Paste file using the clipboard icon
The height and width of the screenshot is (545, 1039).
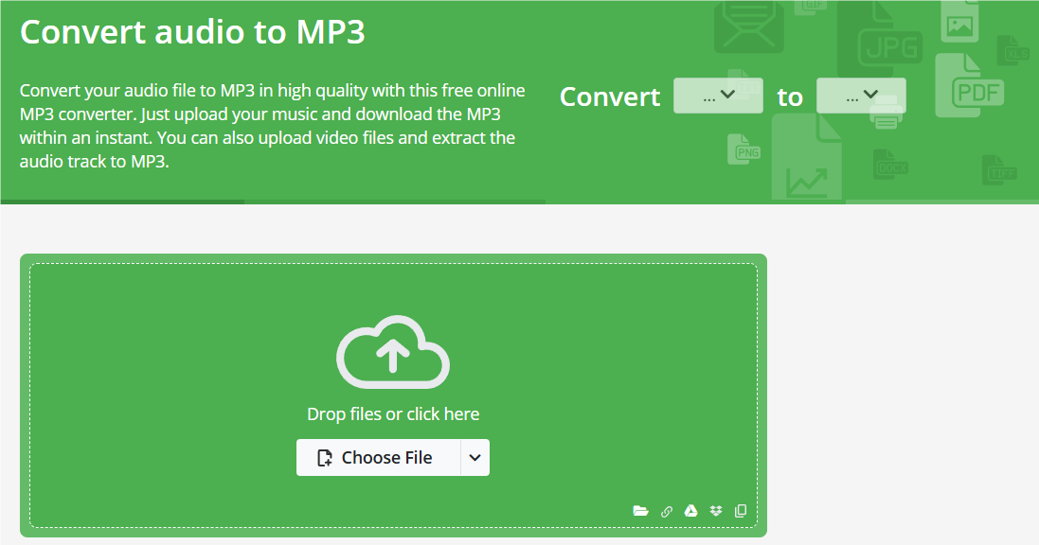tap(740, 510)
